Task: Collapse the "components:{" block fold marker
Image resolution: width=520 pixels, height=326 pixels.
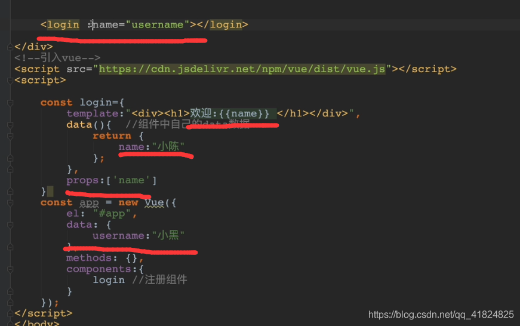Action: 10,270
